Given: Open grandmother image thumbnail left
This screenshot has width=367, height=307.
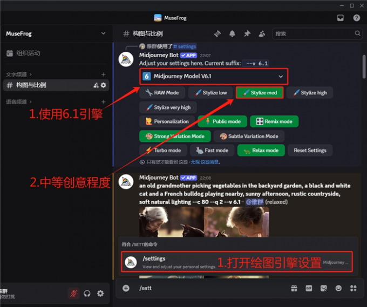Looking at the screenshot, I should pyautogui.click(x=171, y=222).
